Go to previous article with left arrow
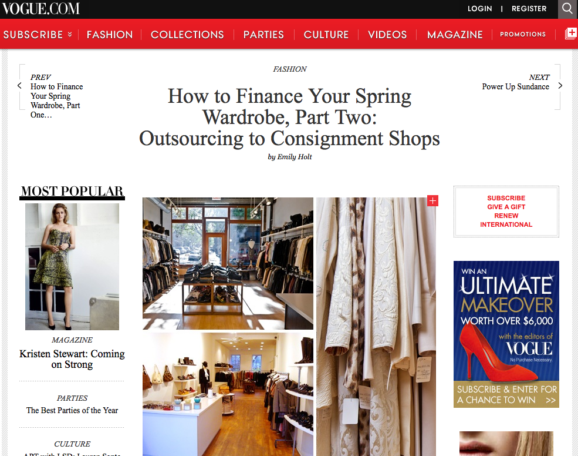The width and height of the screenshot is (578, 456). pos(19,86)
